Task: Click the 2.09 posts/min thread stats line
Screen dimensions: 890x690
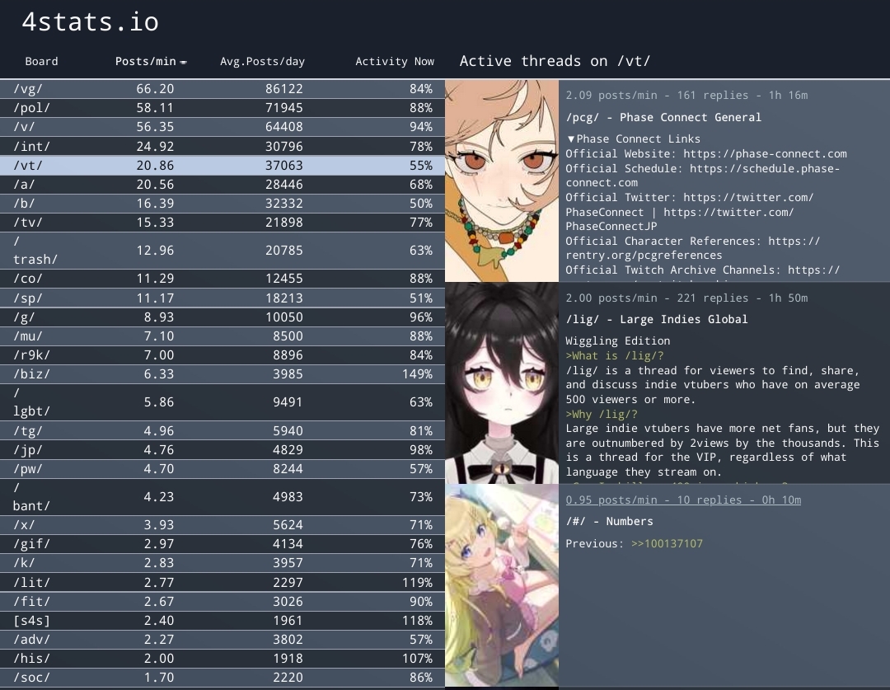Action: 686,96
